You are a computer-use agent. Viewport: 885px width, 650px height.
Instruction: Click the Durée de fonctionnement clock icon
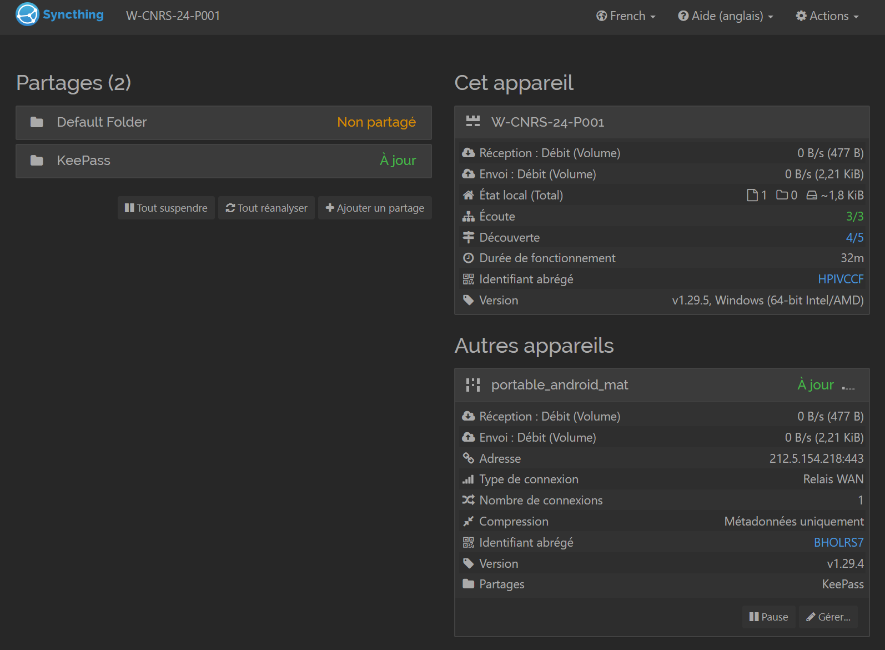[469, 258]
